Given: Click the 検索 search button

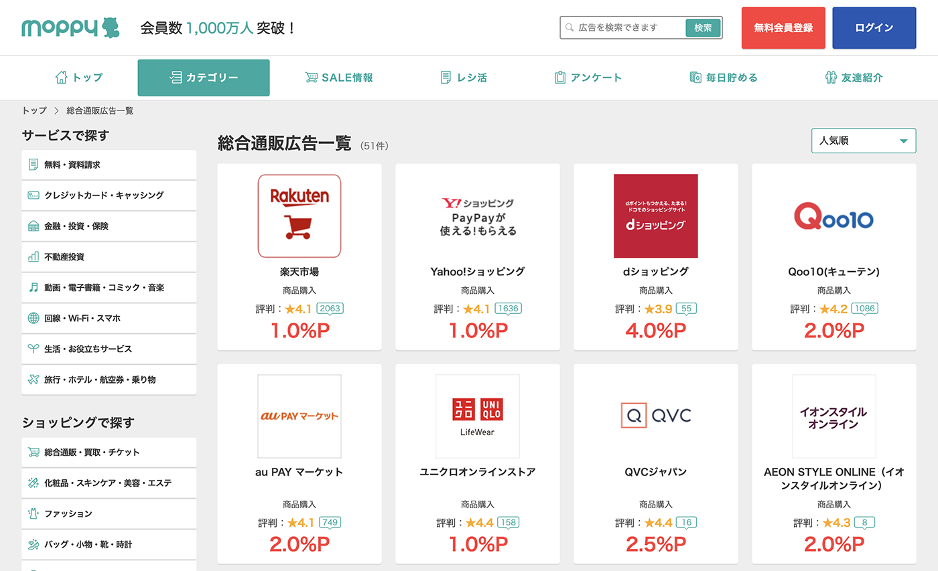Looking at the screenshot, I should click(703, 27).
